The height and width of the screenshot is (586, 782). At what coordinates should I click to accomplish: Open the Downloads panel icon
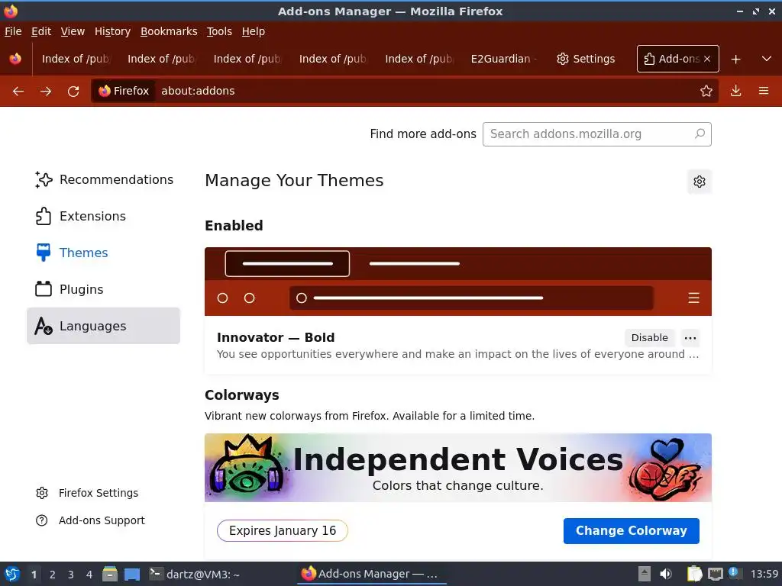coord(735,91)
